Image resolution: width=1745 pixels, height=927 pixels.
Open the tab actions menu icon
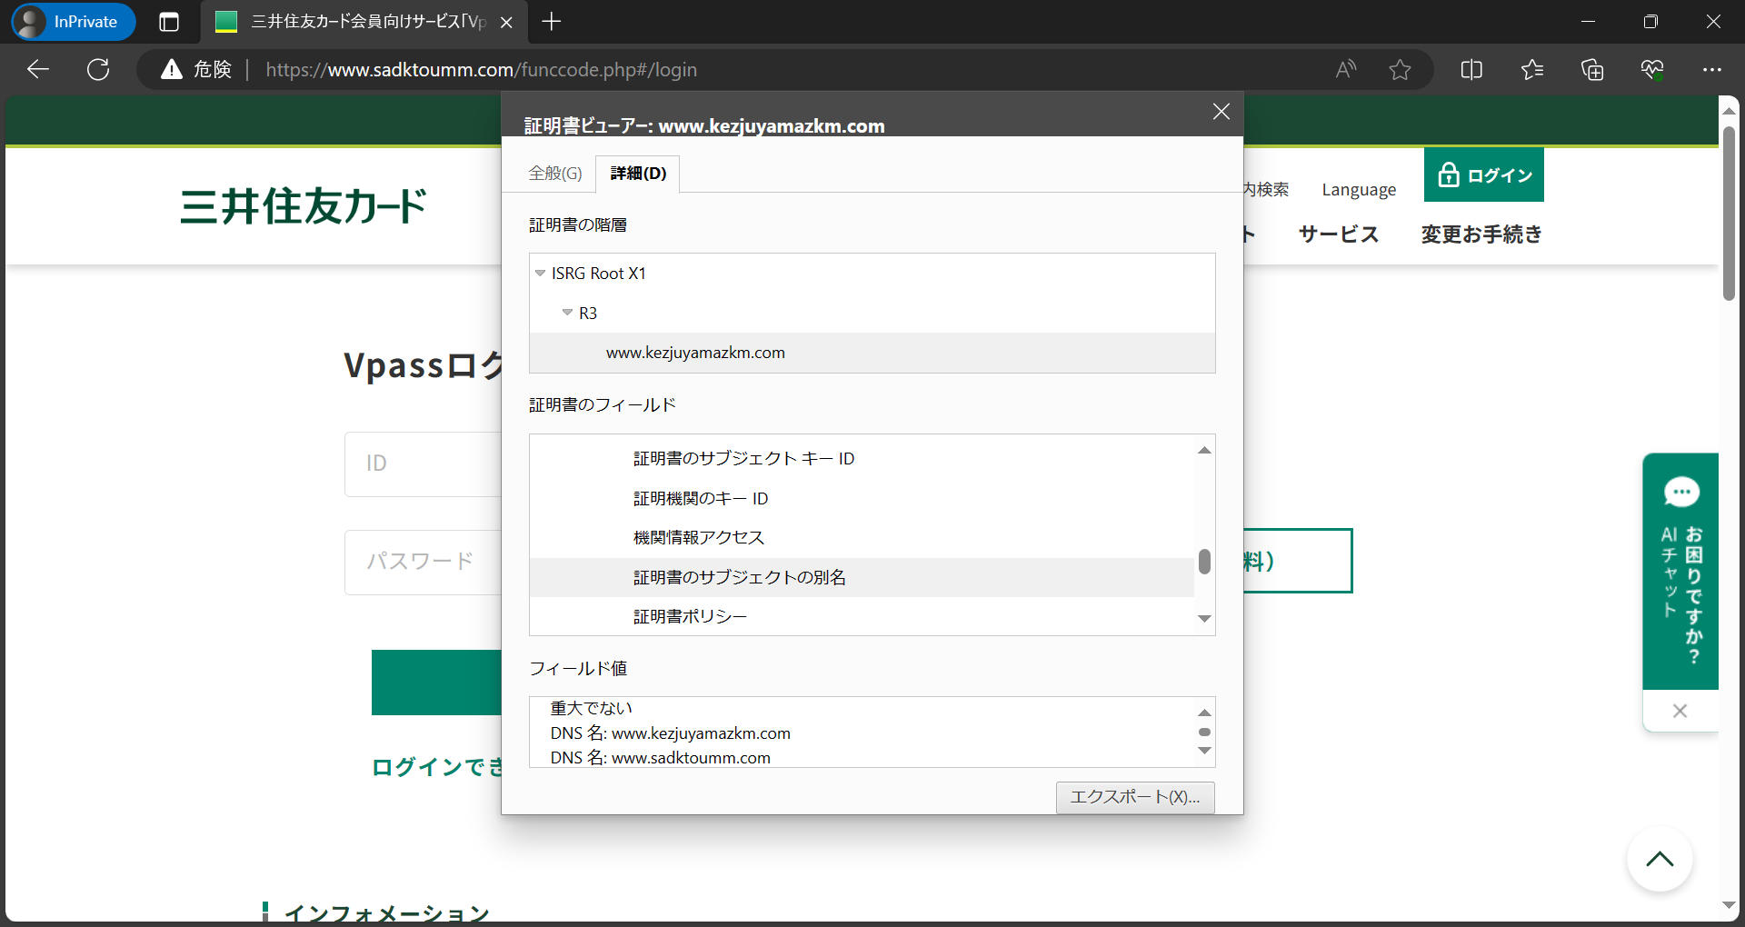pos(169,22)
